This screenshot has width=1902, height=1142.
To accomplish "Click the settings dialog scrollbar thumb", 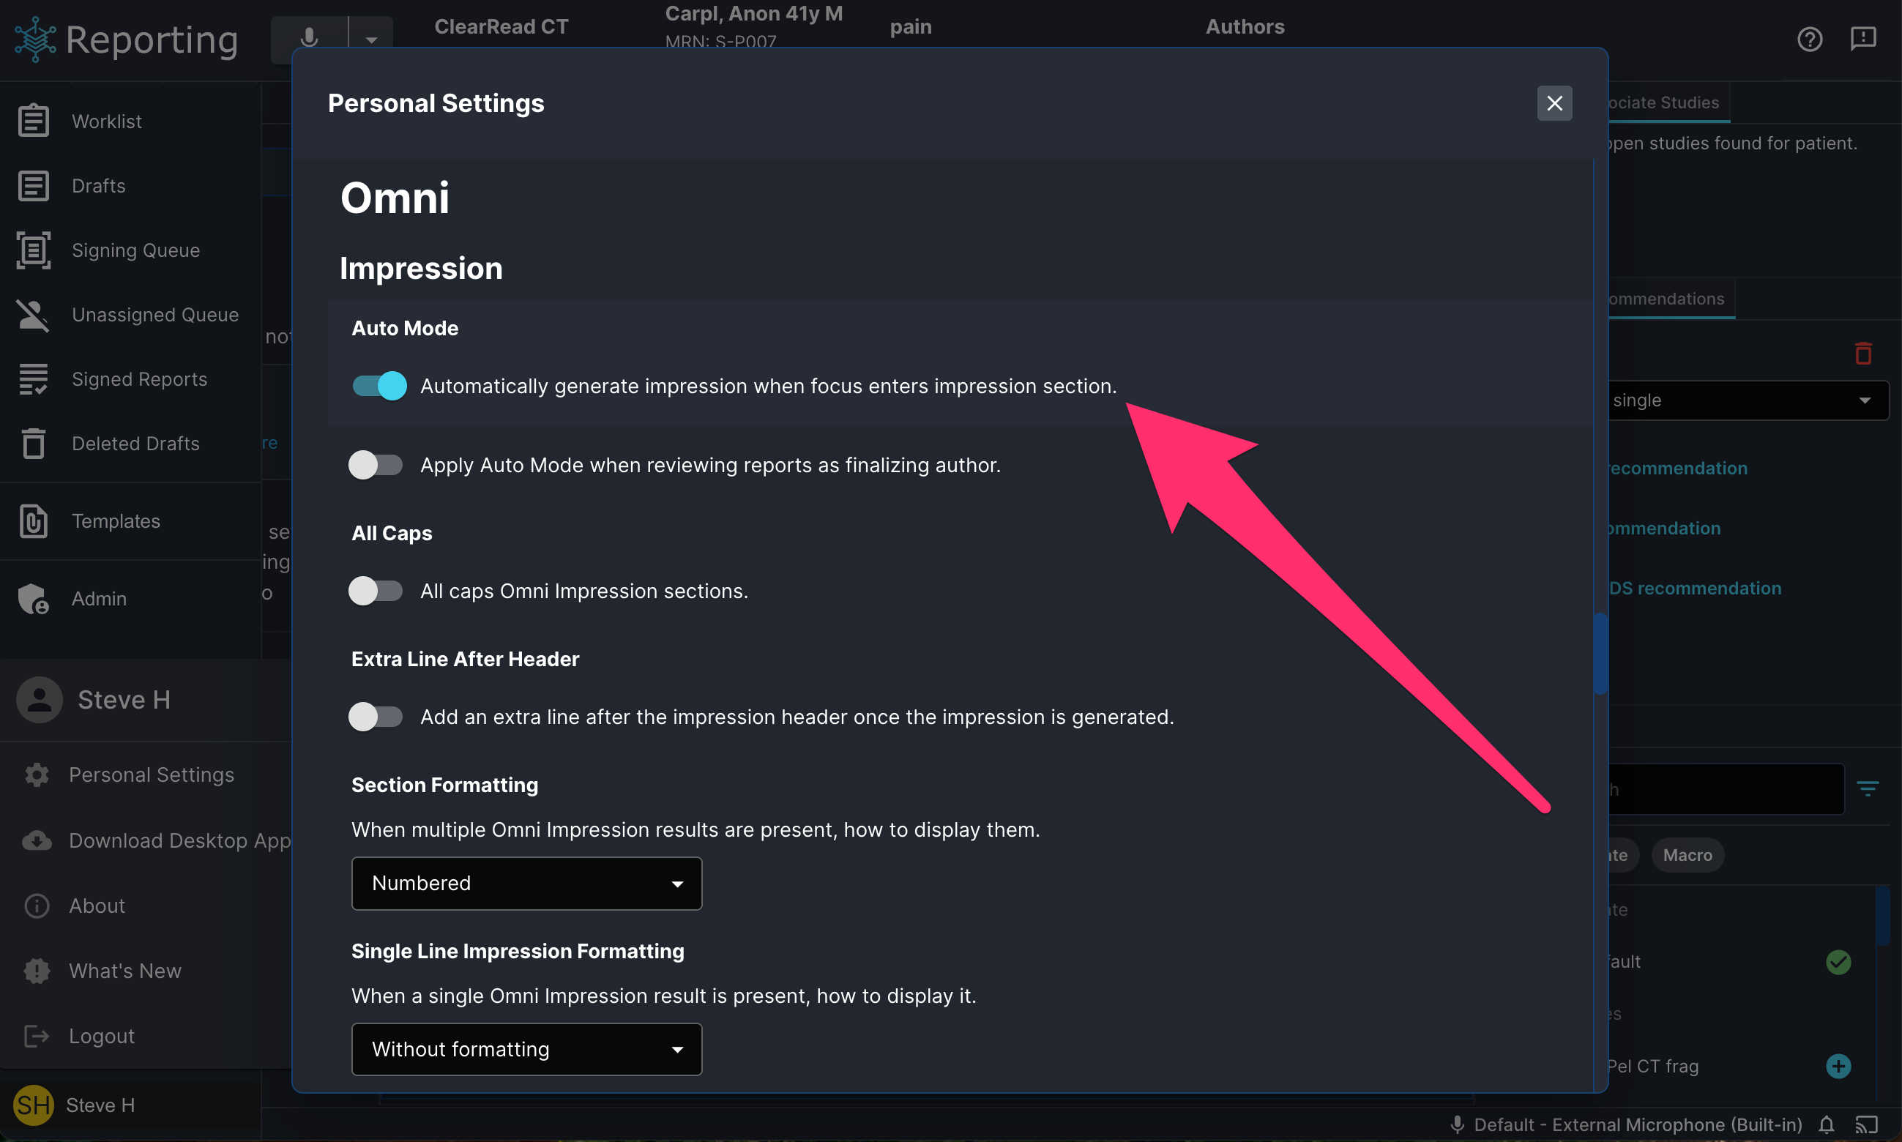I will (x=1600, y=653).
